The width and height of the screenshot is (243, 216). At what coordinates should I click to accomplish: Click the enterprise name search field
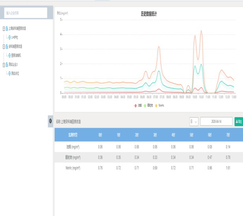pyautogui.click(x=26, y=13)
